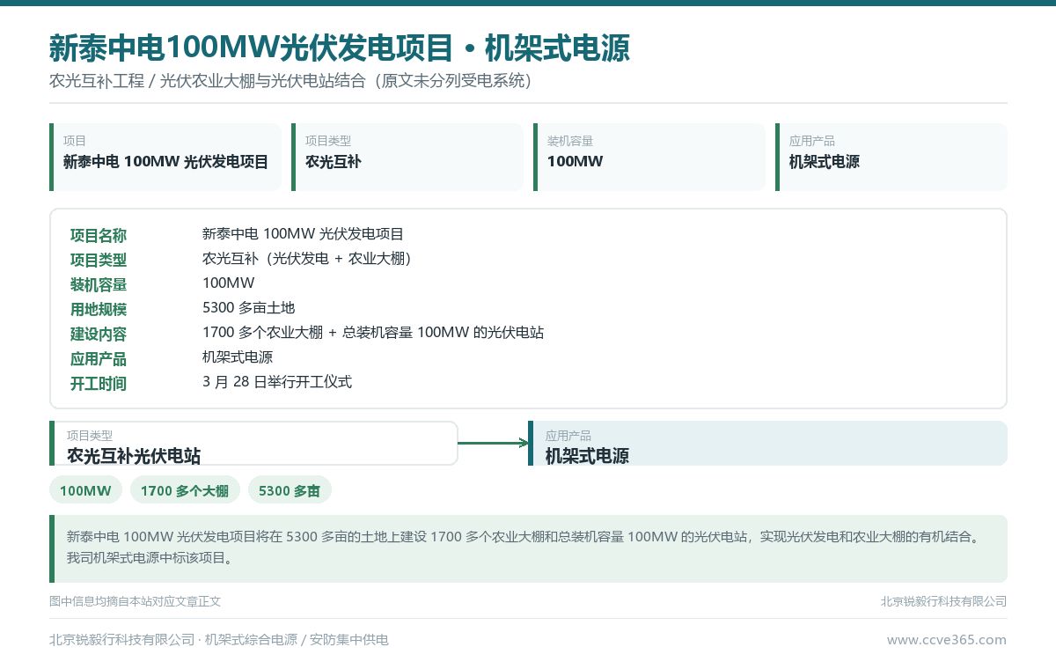
Task: Open the www.ccve365.com link
Action: pyautogui.click(x=947, y=640)
